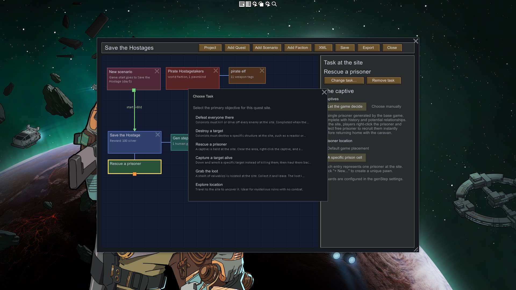Select the Rescue a prisoner task node
Screen dimensions: 516x290
coord(135,167)
